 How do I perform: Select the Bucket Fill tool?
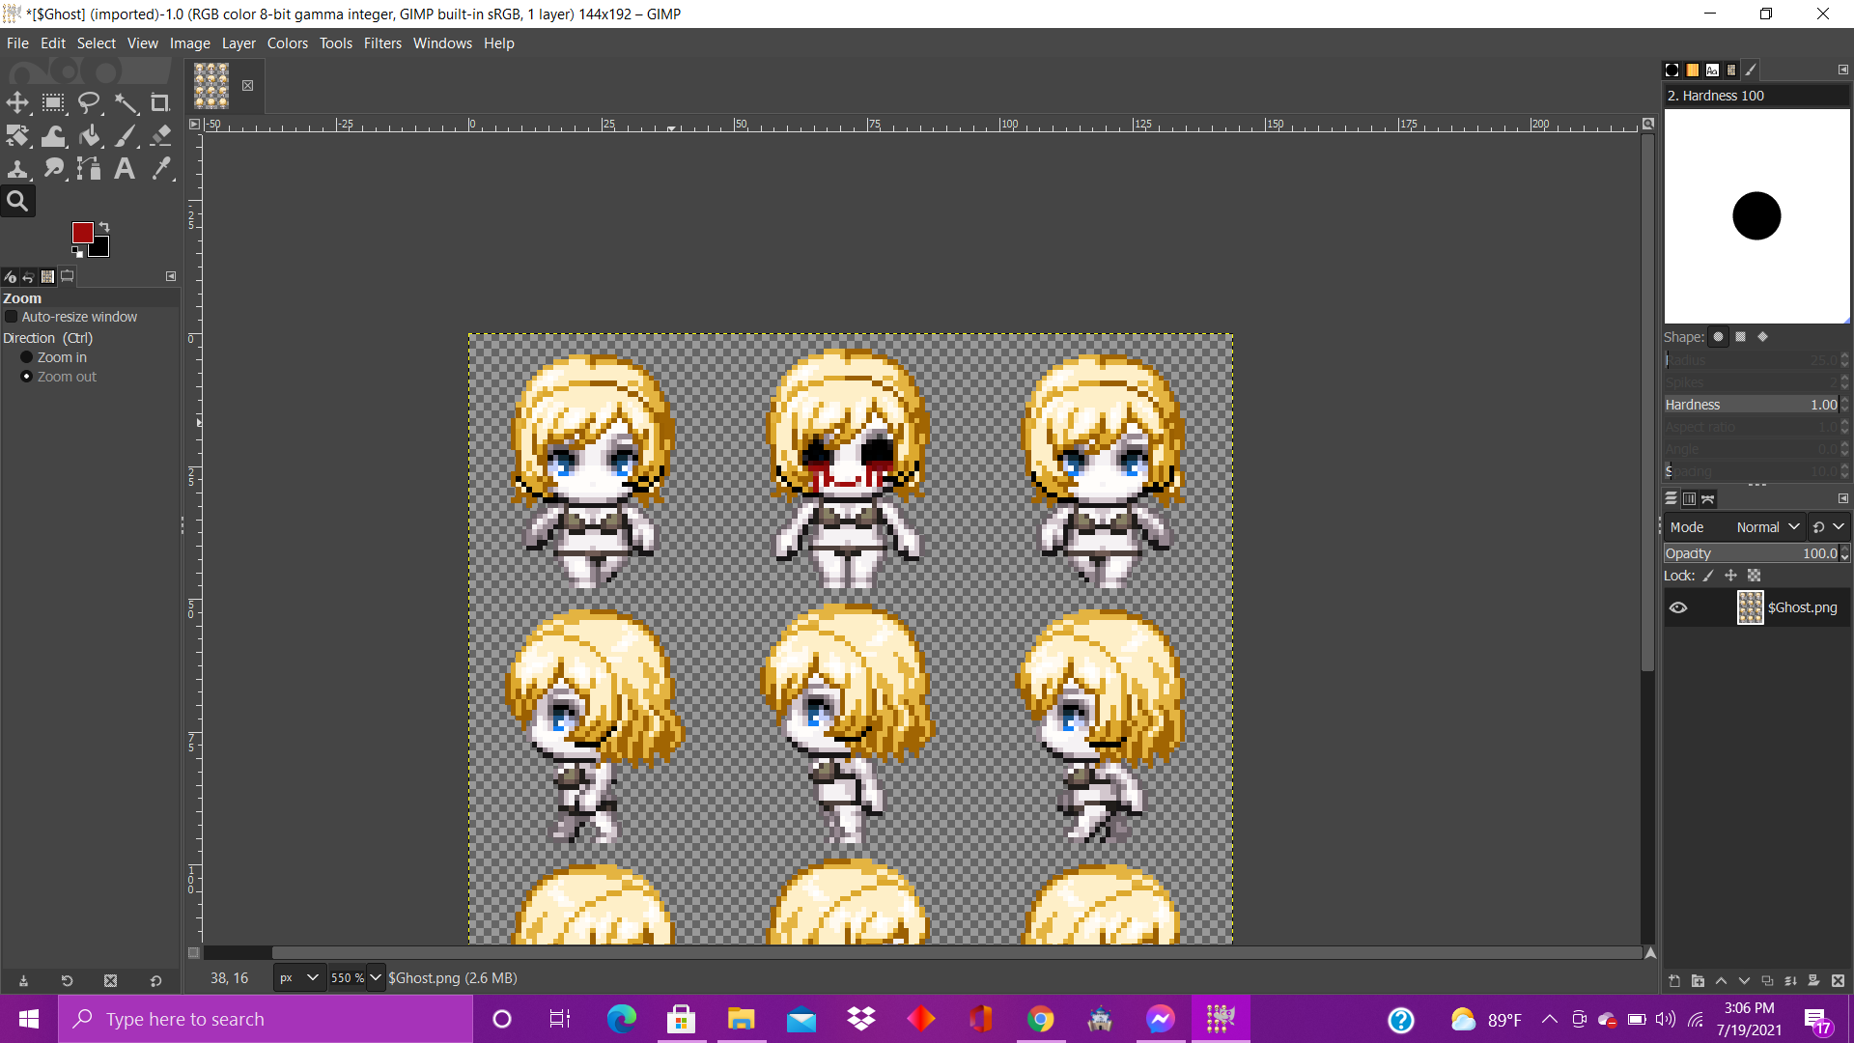[89, 136]
